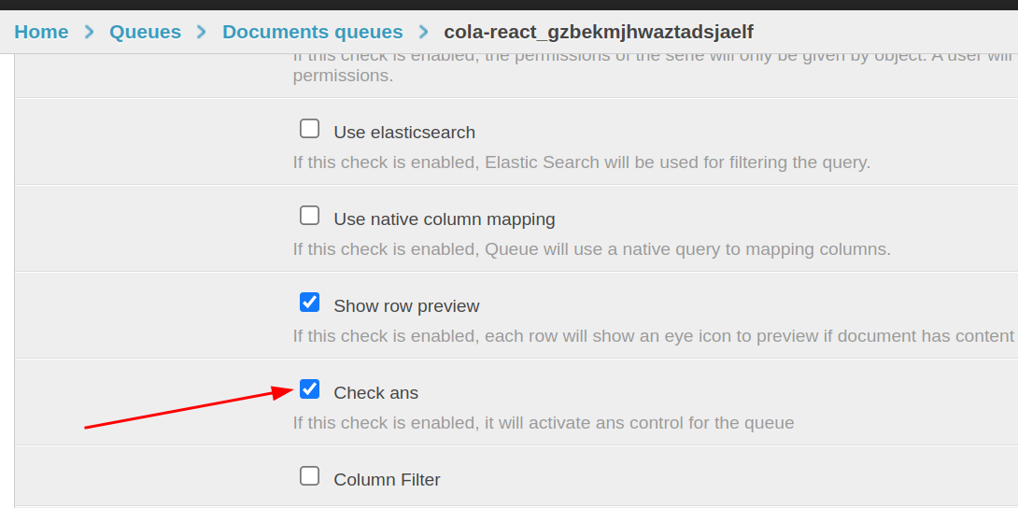Click the 'Column Filter' label text
Viewport: 1018px width, 508px height.
click(387, 480)
